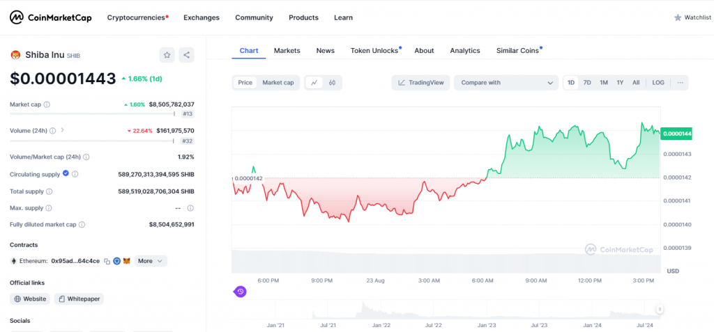Switch chart to Market cap view
The image size is (714, 332).
coord(278,83)
